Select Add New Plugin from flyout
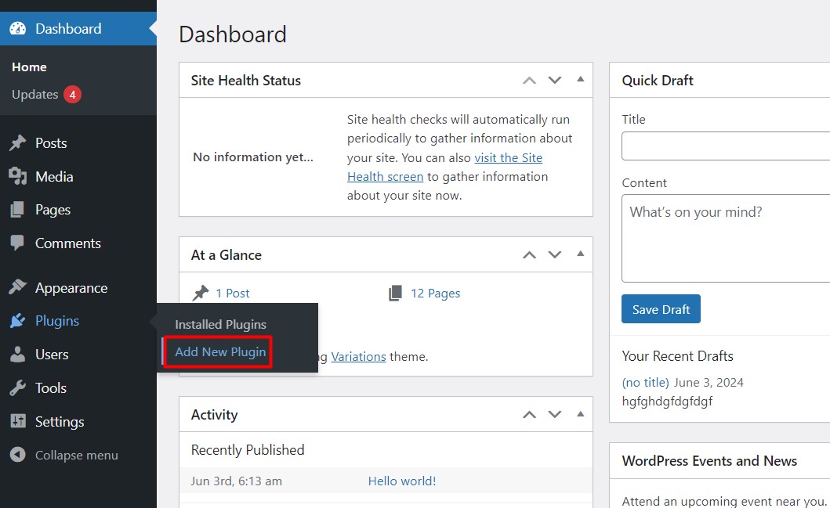 (x=221, y=351)
